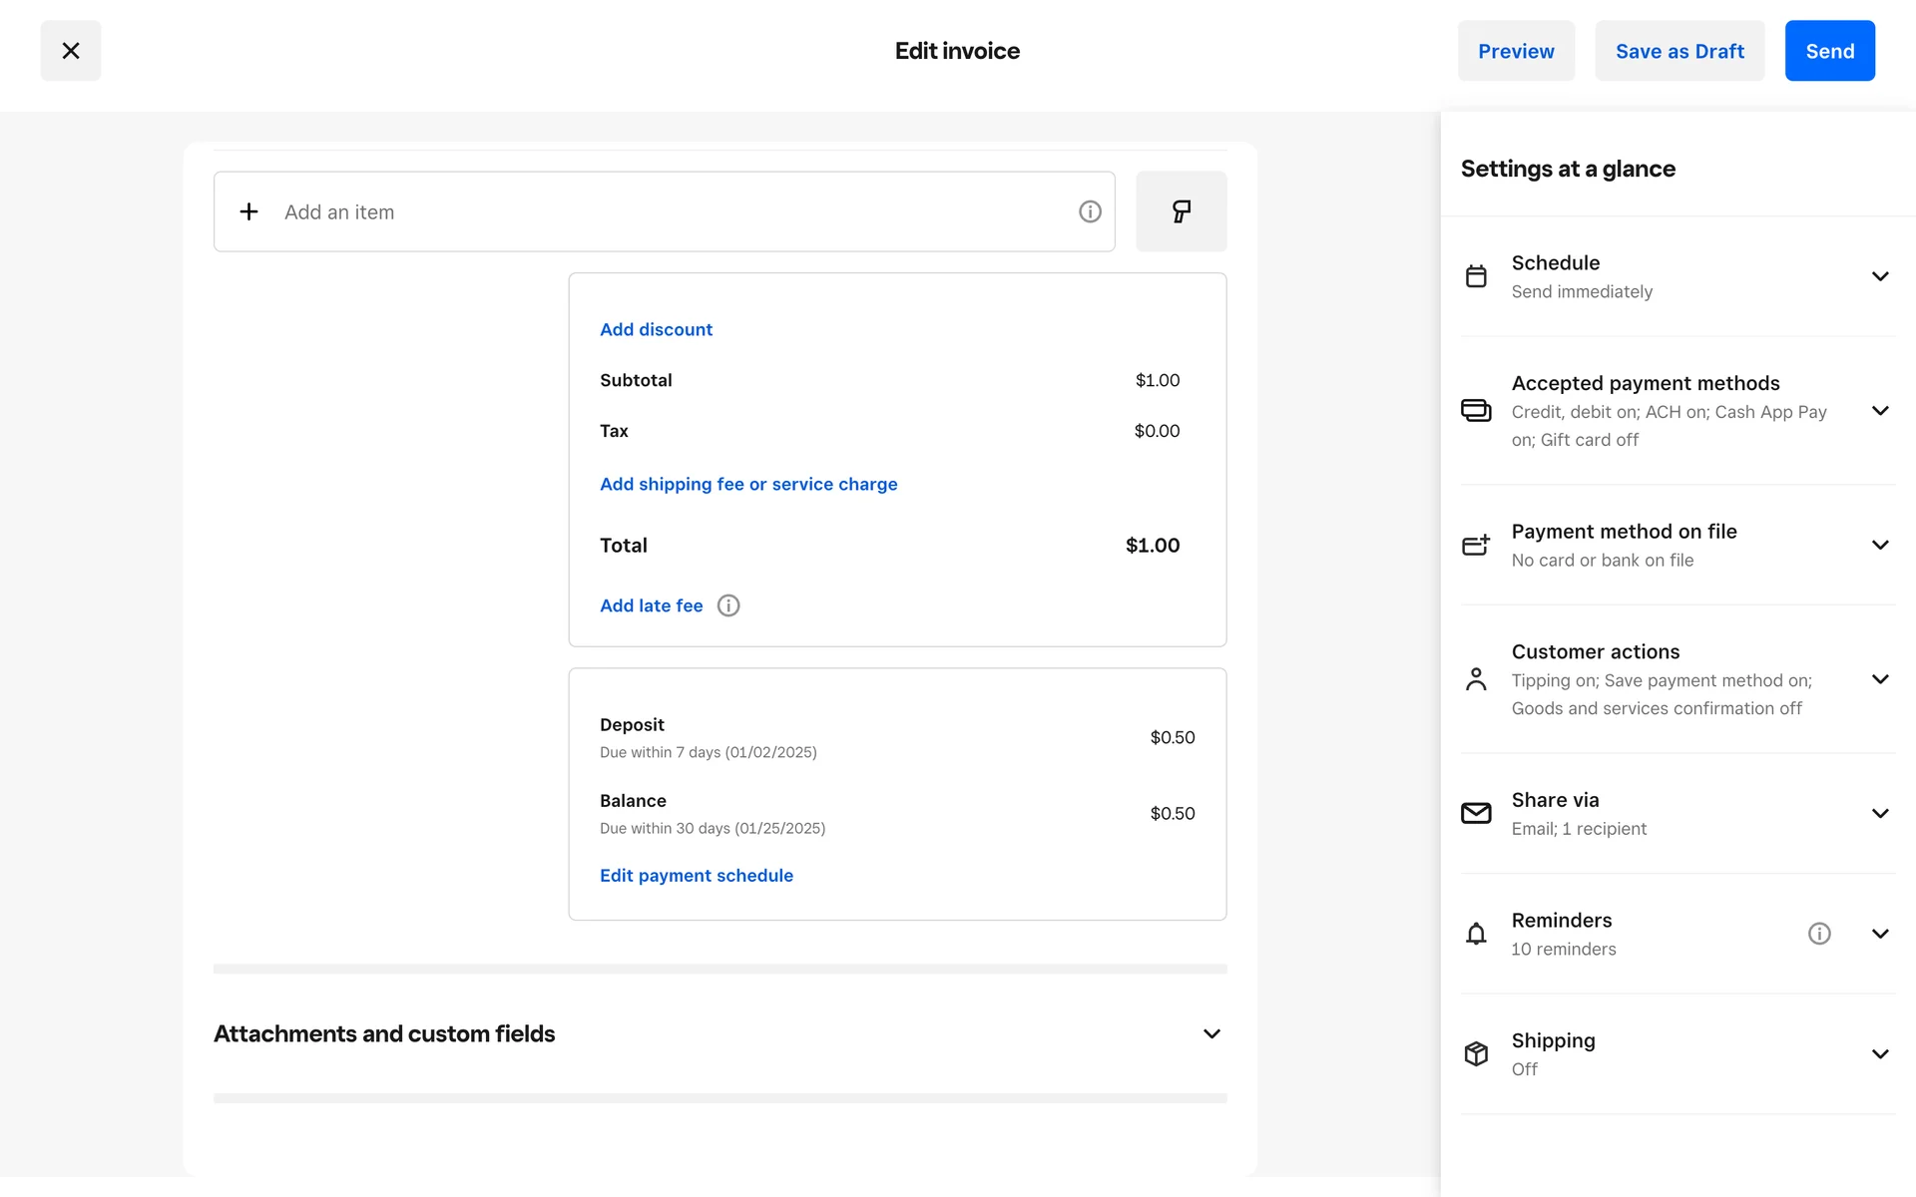Click Edit payment schedule link
The width and height of the screenshot is (1916, 1197).
(696, 875)
